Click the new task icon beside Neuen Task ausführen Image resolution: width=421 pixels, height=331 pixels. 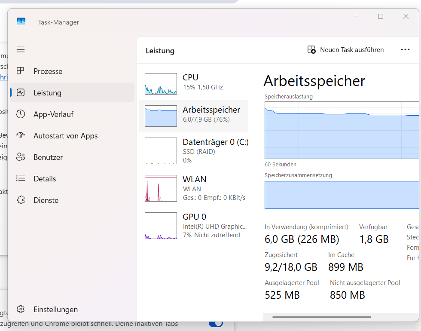[311, 50]
